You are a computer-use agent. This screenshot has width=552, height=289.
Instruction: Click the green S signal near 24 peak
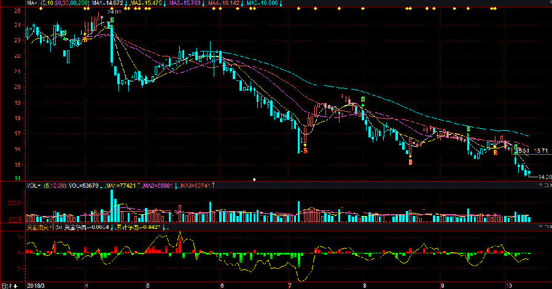click(x=111, y=21)
